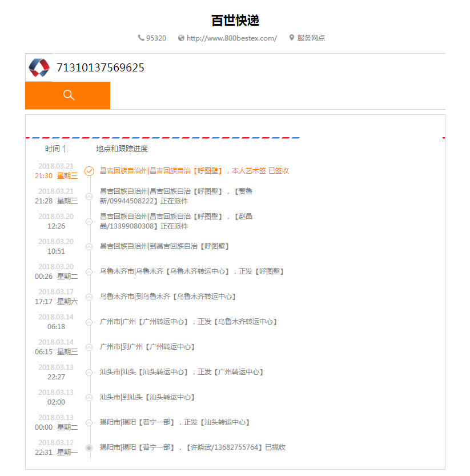This screenshot has width=470, height=476.
Task: Select the 赵晶晶/13399080308 正在派件 entry
Action: tap(176, 221)
